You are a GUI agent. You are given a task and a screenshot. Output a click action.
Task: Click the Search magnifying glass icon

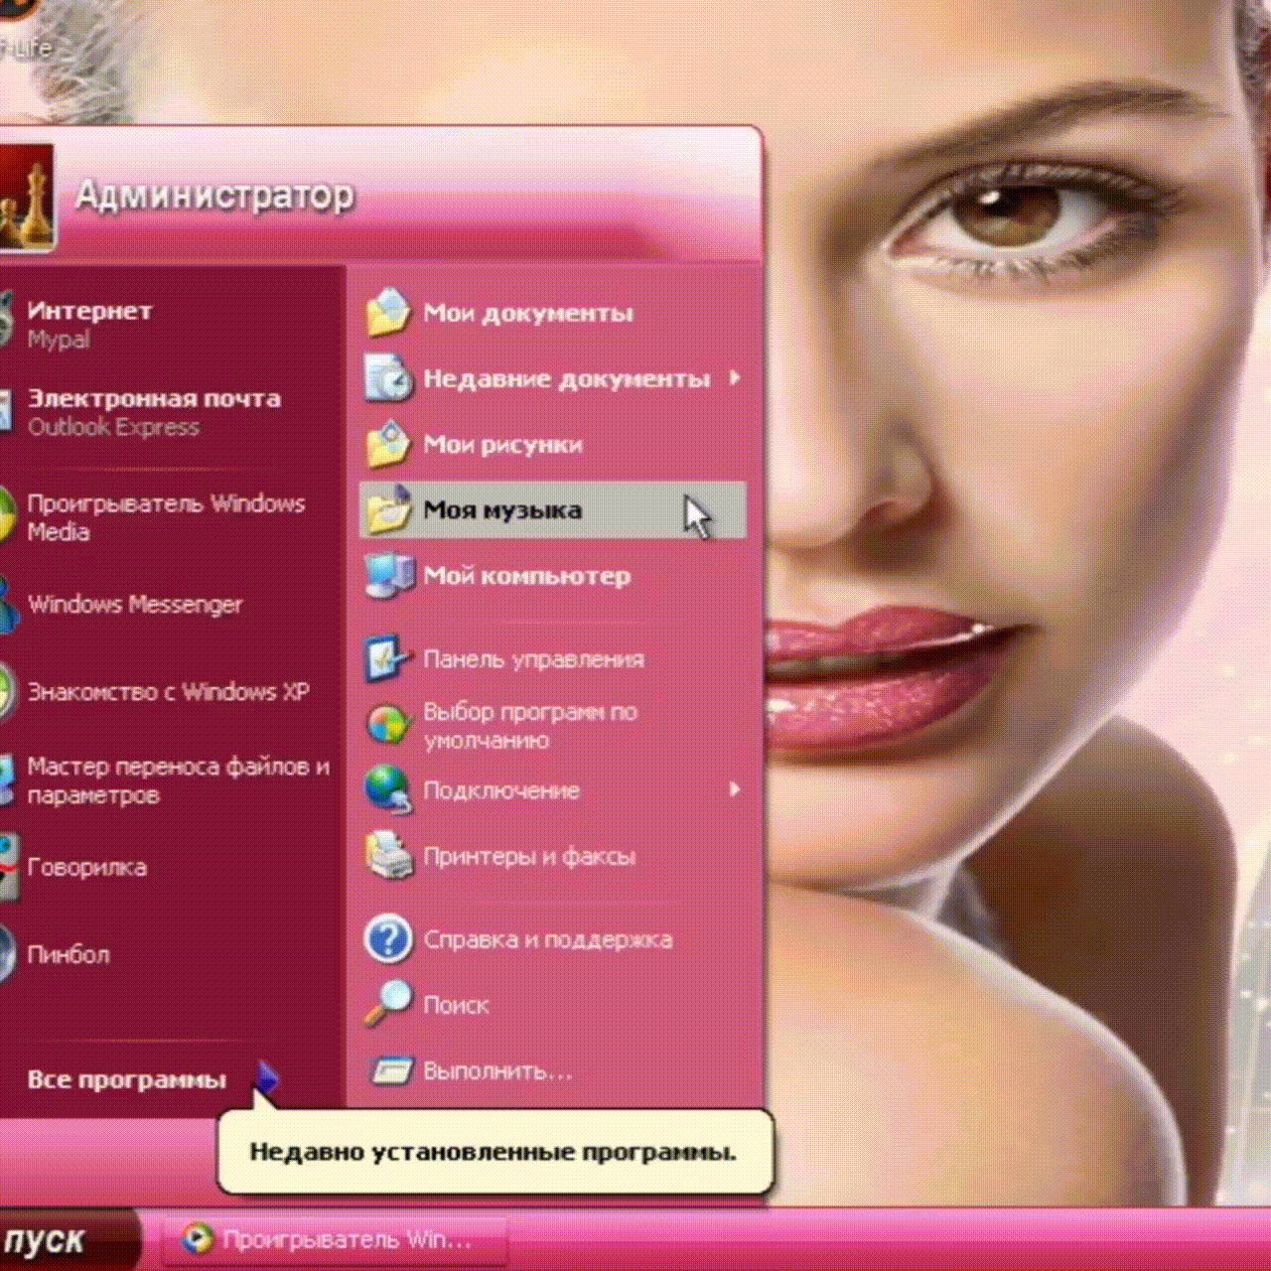click(388, 1004)
